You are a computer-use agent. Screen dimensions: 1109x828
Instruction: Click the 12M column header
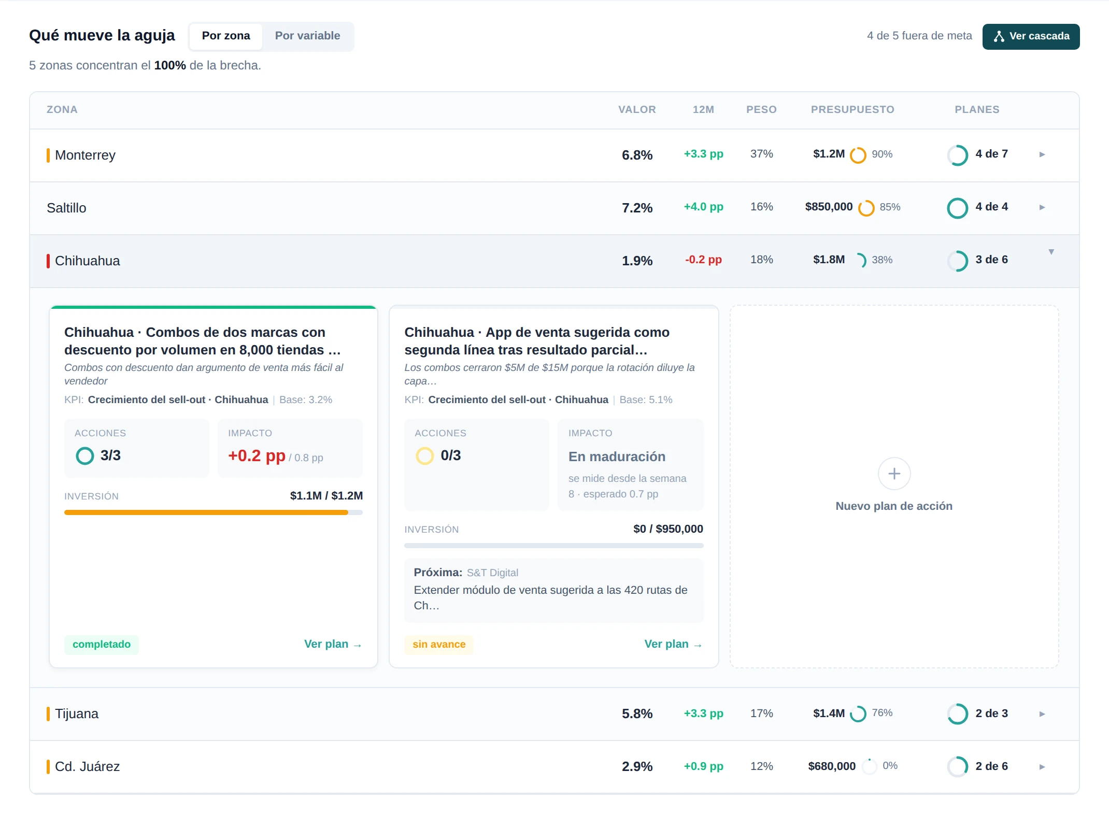tap(703, 109)
